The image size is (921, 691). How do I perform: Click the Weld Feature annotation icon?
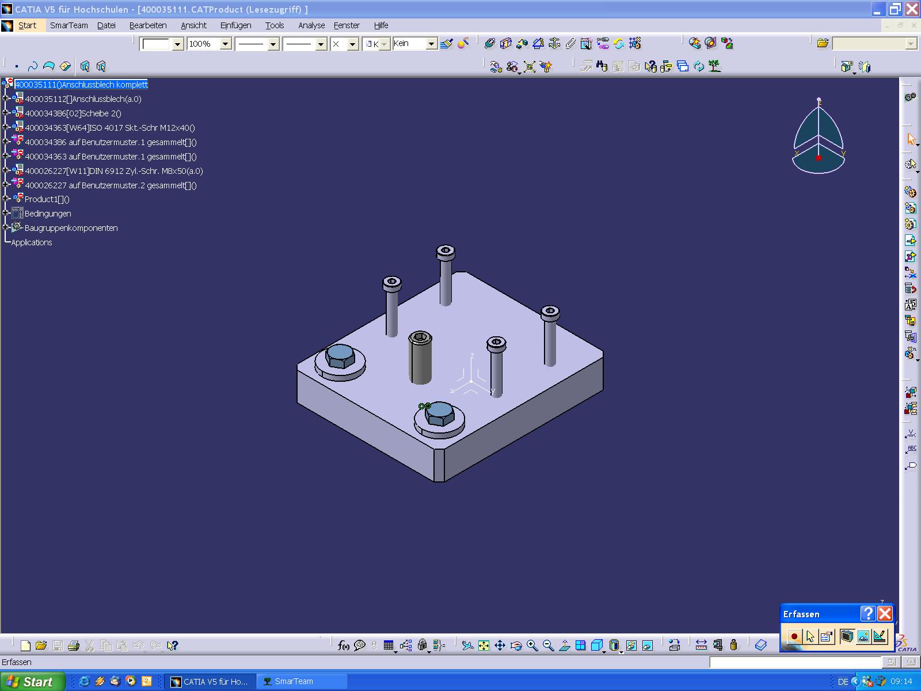click(911, 434)
